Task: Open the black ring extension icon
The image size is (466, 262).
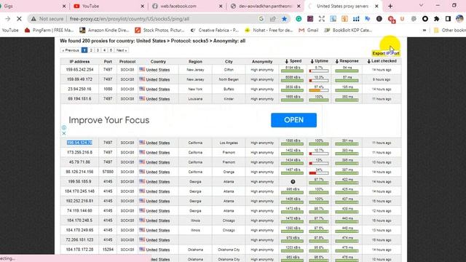Action: tap(425, 19)
